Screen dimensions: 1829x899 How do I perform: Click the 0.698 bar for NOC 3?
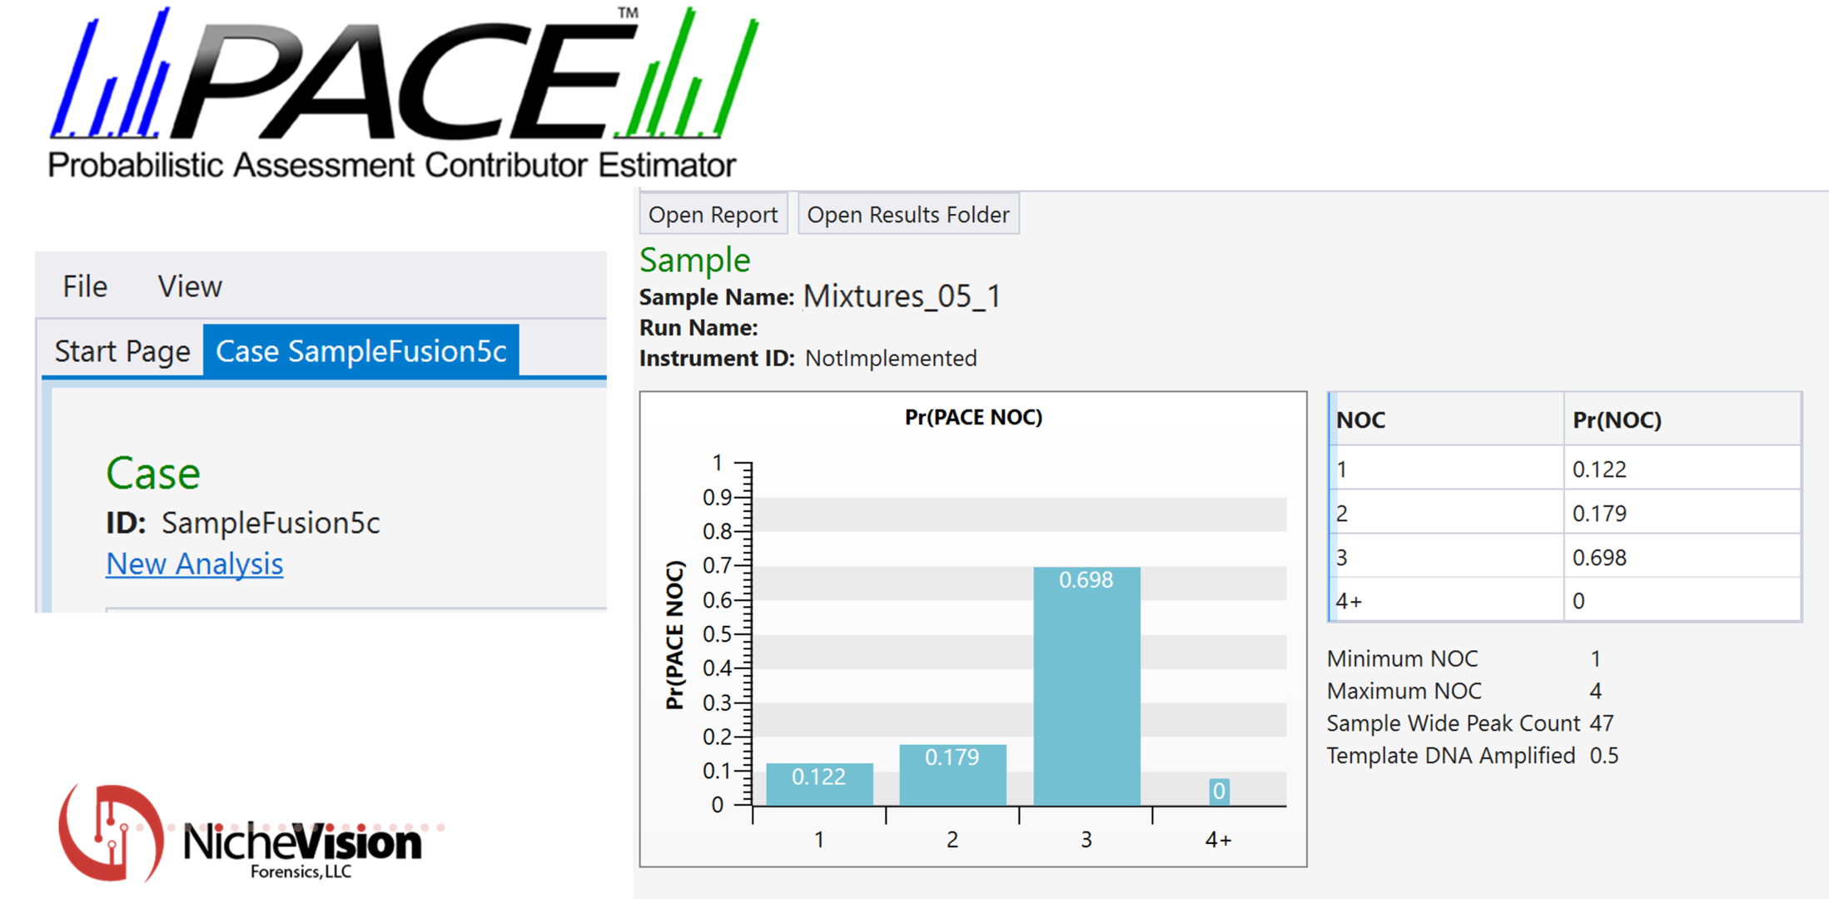pos(1086,687)
